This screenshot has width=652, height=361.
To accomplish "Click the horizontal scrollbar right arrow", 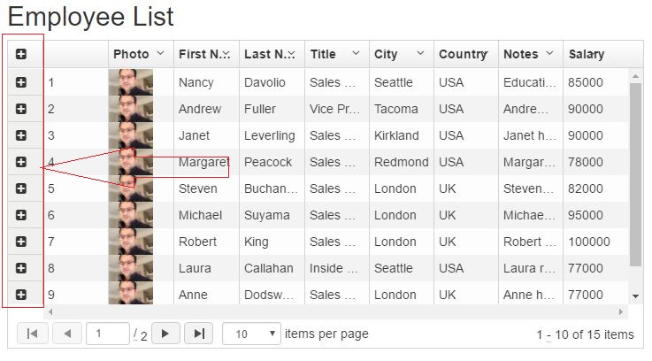I will tap(621, 312).
